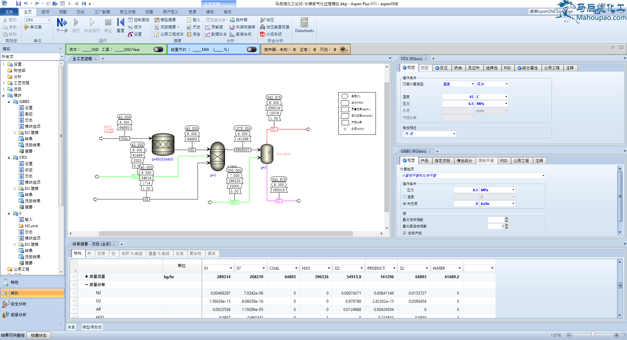Viewport: 627px width, 340px height.
Task: Open the 产品 tab in GIBBS panel
Action: click(424, 161)
